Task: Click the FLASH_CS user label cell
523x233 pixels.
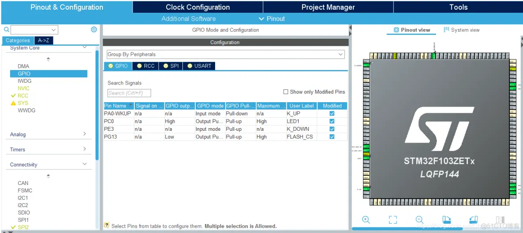Action: (x=302, y=137)
